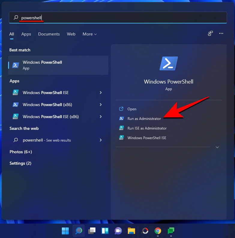This screenshot has height=238, width=235.
Task: Expand the powershell web results chevron
Action: click(101, 140)
